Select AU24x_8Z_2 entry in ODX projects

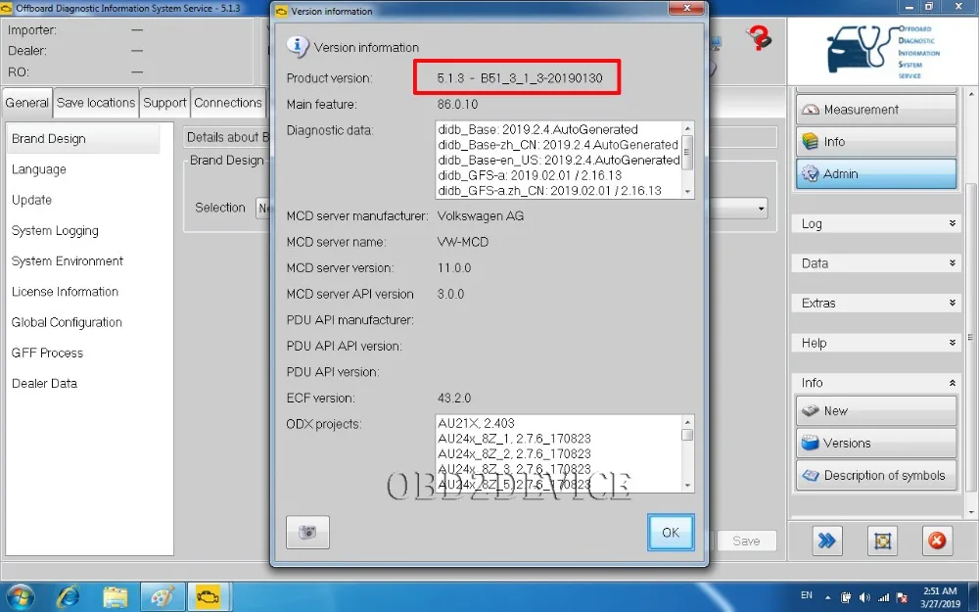click(514, 453)
